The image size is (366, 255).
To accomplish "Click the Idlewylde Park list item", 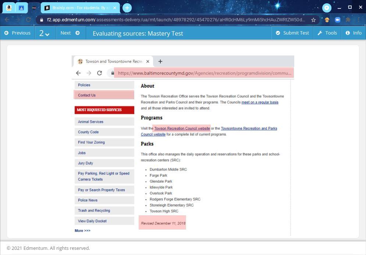I will pyautogui.click(x=161, y=187).
